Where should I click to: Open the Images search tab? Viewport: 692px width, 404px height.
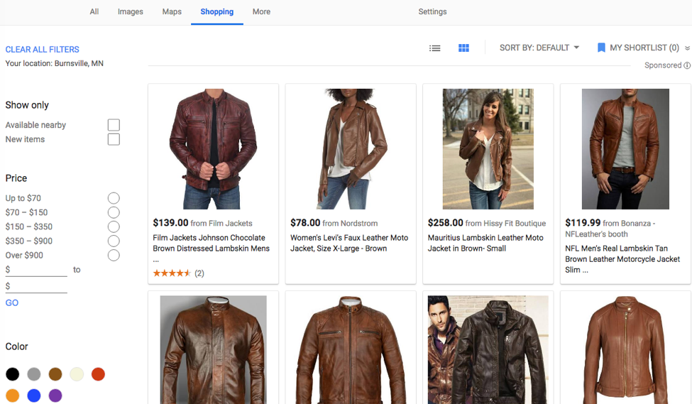[130, 12]
